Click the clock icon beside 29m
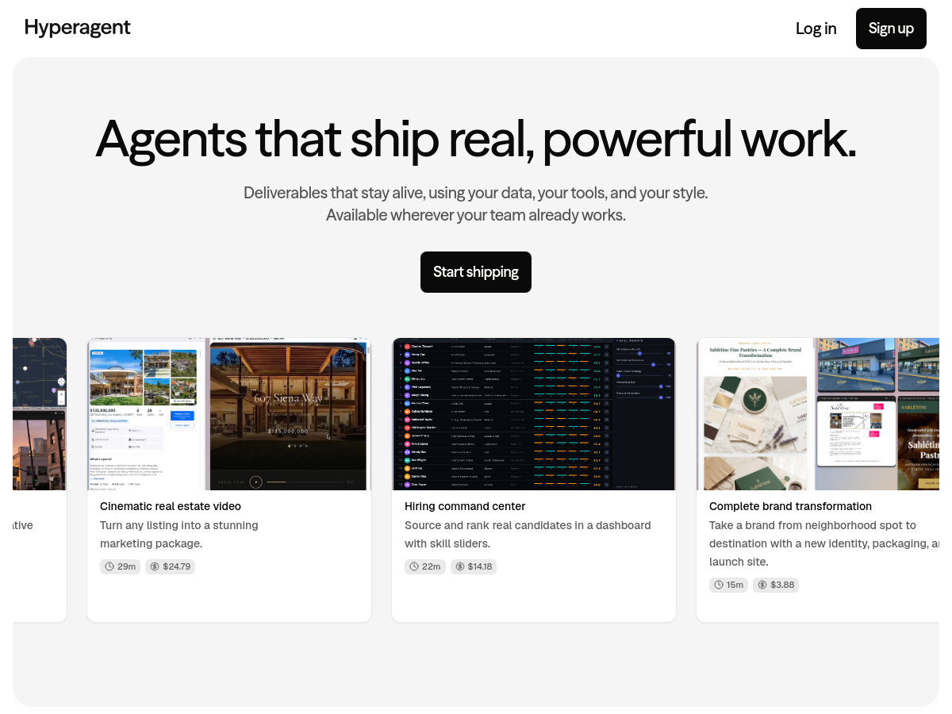The width and height of the screenshot is (952, 714). click(109, 566)
